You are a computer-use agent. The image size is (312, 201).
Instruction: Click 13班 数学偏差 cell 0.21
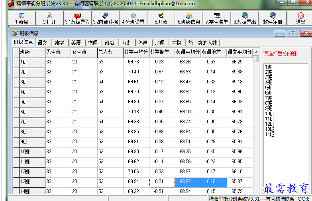tap(162, 181)
